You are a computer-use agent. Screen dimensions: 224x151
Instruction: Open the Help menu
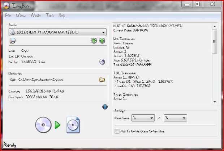[x=62, y=15]
